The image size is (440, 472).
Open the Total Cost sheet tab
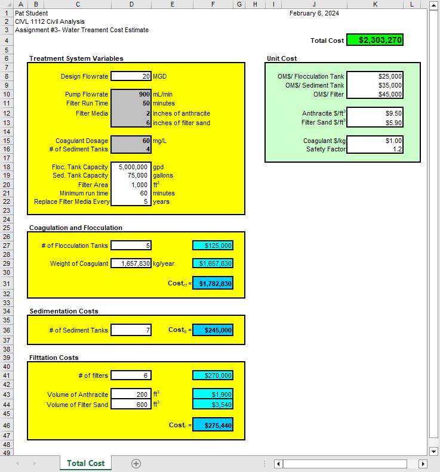click(85, 463)
